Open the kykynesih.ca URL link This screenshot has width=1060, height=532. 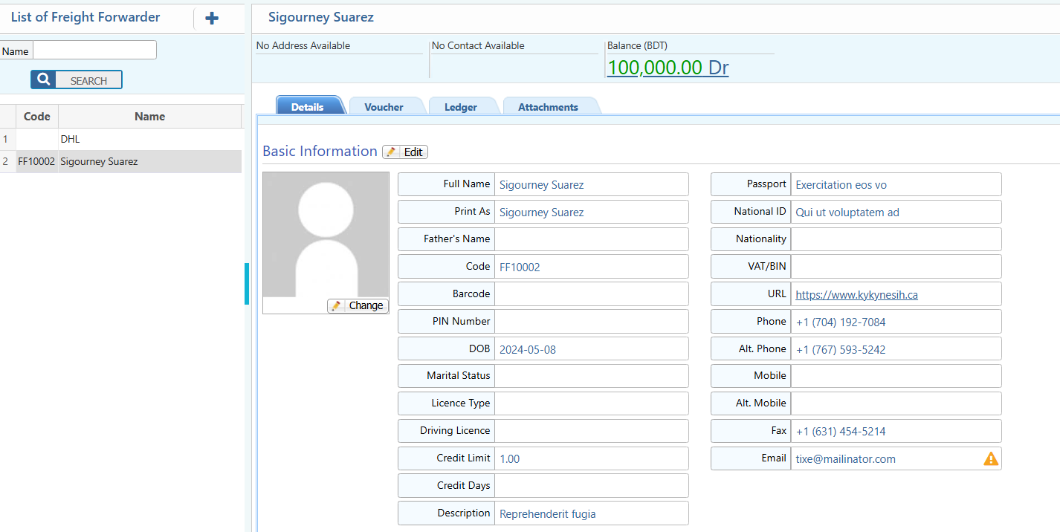point(856,295)
